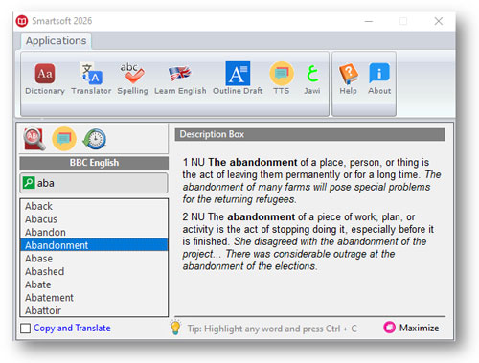
Task: Select the word Abattoir
Action: coord(94,310)
